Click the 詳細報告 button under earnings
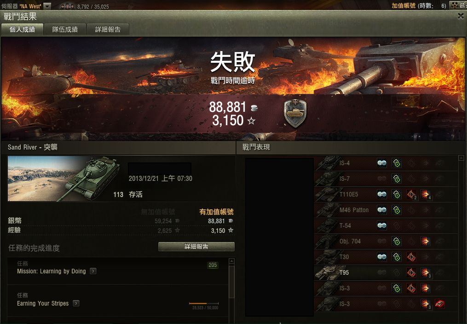Viewport: 467px width, 324px height. point(196,246)
